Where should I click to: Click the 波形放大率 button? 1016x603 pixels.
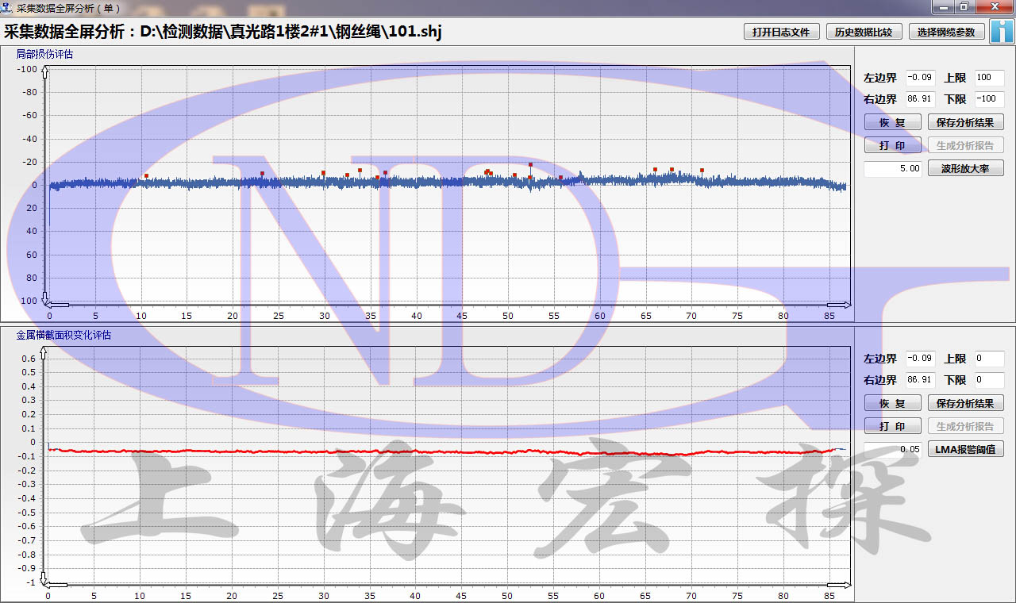point(965,168)
